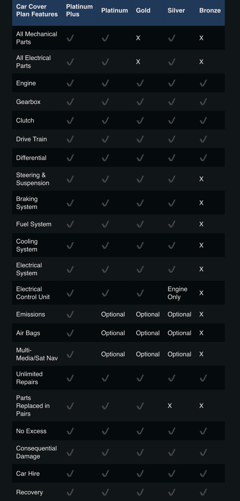The width and height of the screenshot is (240, 501).
Task: Click the Platinum Plus column header
Action: pyautogui.click(x=79, y=11)
